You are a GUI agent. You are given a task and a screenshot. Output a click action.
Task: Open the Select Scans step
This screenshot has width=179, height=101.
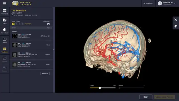click(x=5, y=31)
